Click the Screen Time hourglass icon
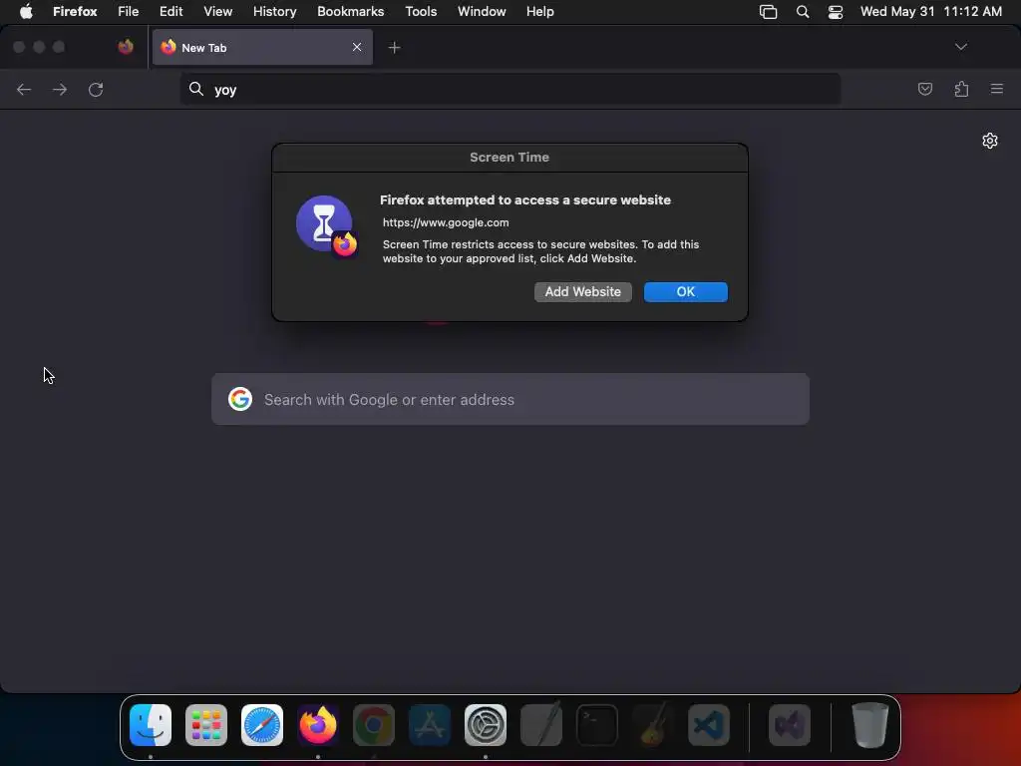This screenshot has height=766, width=1021. coord(326,225)
